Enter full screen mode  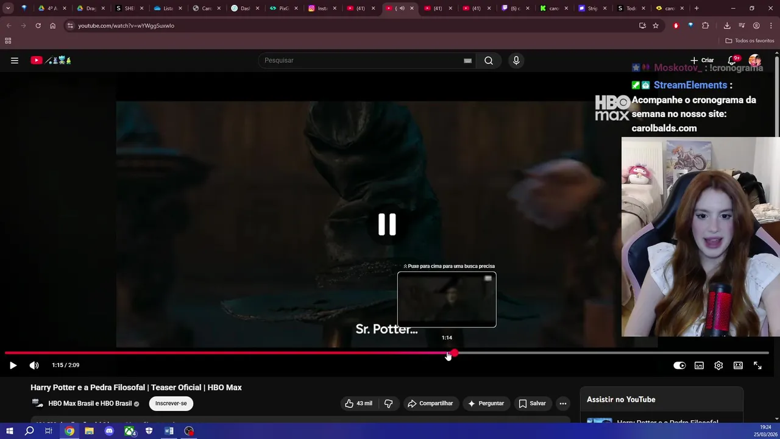757,365
